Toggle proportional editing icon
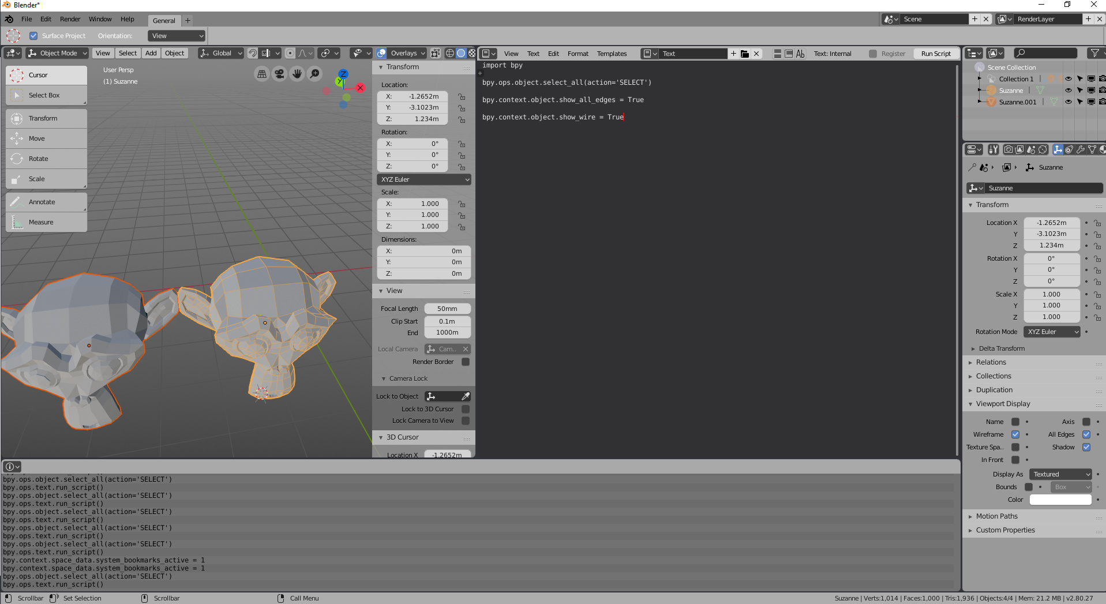The height and width of the screenshot is (604, 1106). (290, 53)
